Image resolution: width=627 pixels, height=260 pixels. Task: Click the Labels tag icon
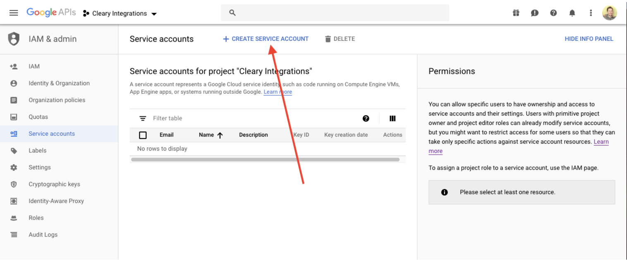14,151
